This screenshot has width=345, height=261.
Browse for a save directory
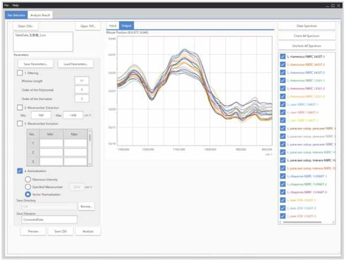(86, 206)
